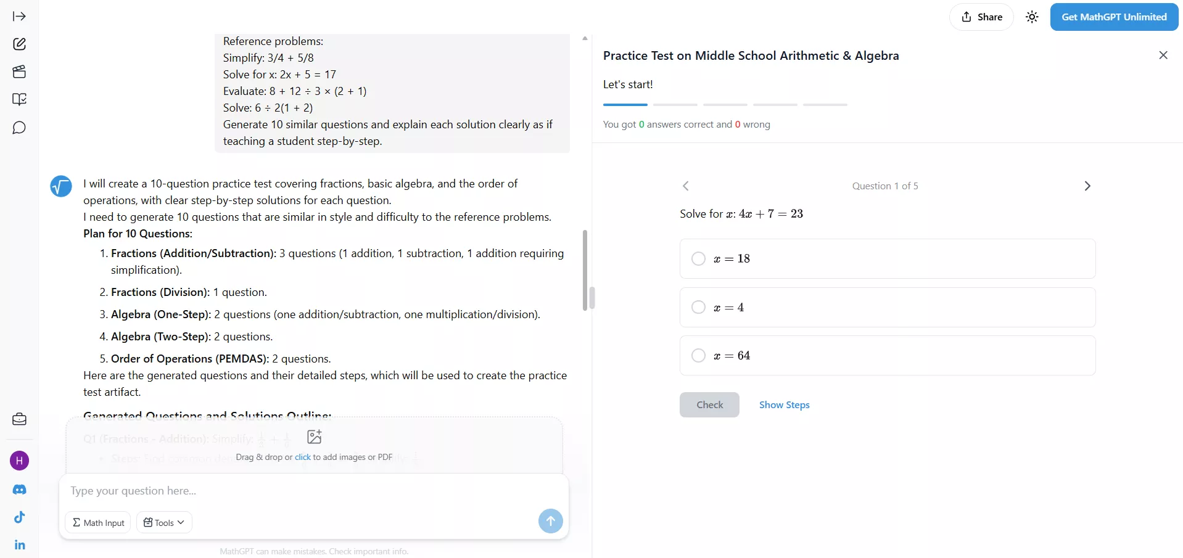Open Show Steps for the current question

[784, 405]
